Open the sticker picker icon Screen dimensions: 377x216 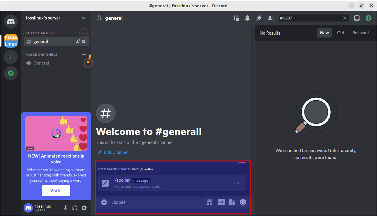(232, 202)
